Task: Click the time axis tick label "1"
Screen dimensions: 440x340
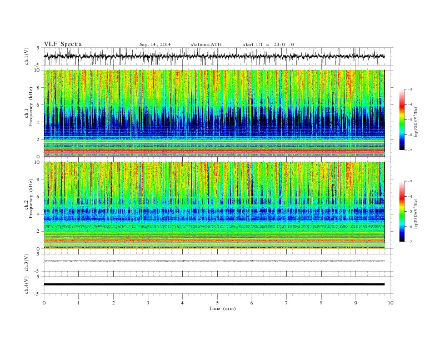Action: pyautogui.click(x=78, y=303)
